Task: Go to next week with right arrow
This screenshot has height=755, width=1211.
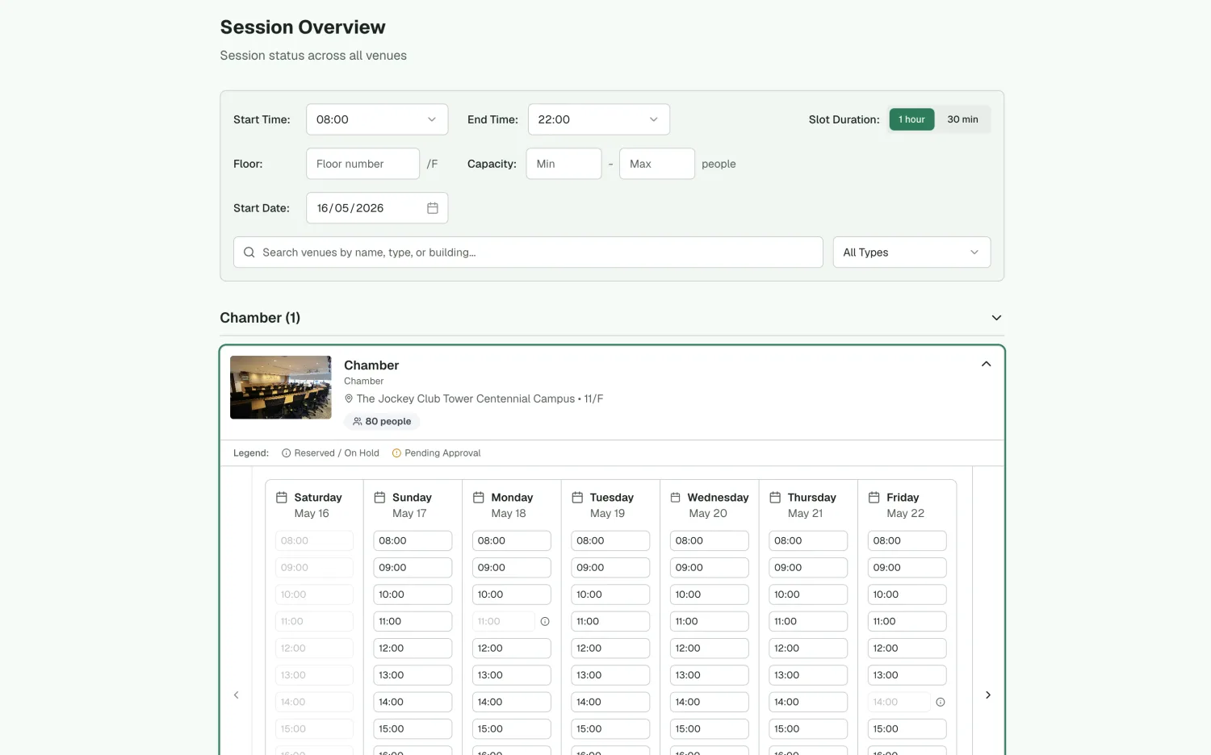Action: (988, 695)
